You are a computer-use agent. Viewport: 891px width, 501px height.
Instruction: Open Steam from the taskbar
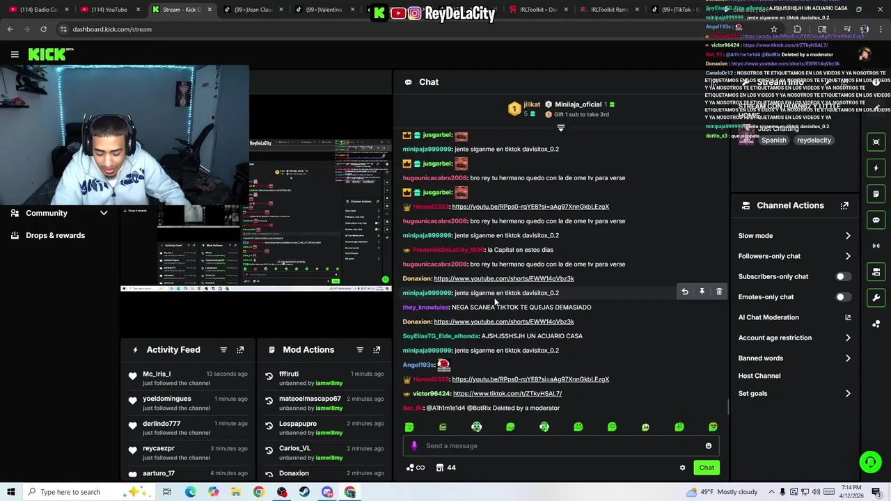point(304,492)
